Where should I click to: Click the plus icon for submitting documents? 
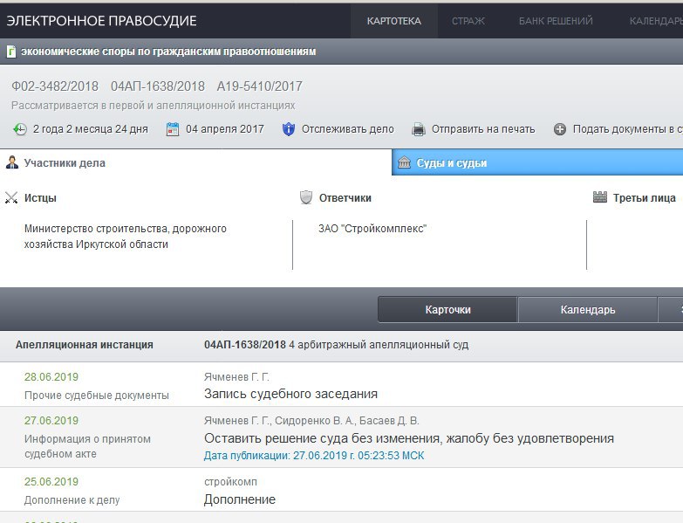pos(560,129)
